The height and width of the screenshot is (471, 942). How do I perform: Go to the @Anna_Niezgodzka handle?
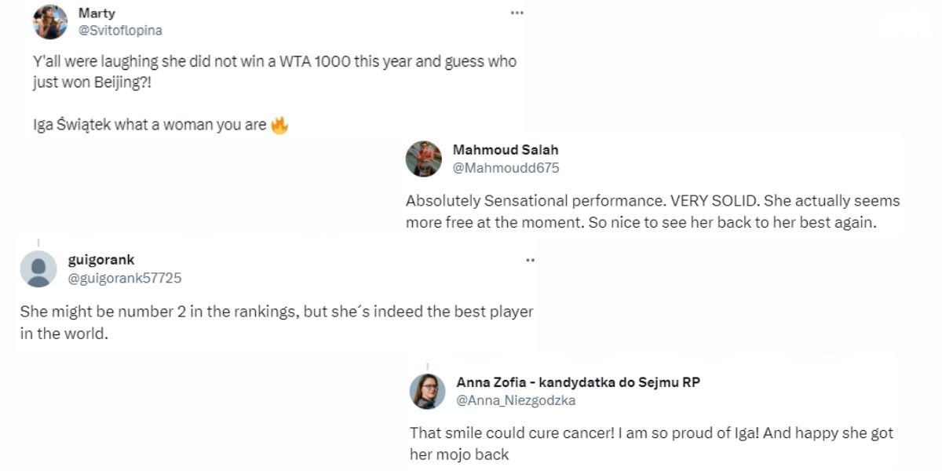point(516,400)
